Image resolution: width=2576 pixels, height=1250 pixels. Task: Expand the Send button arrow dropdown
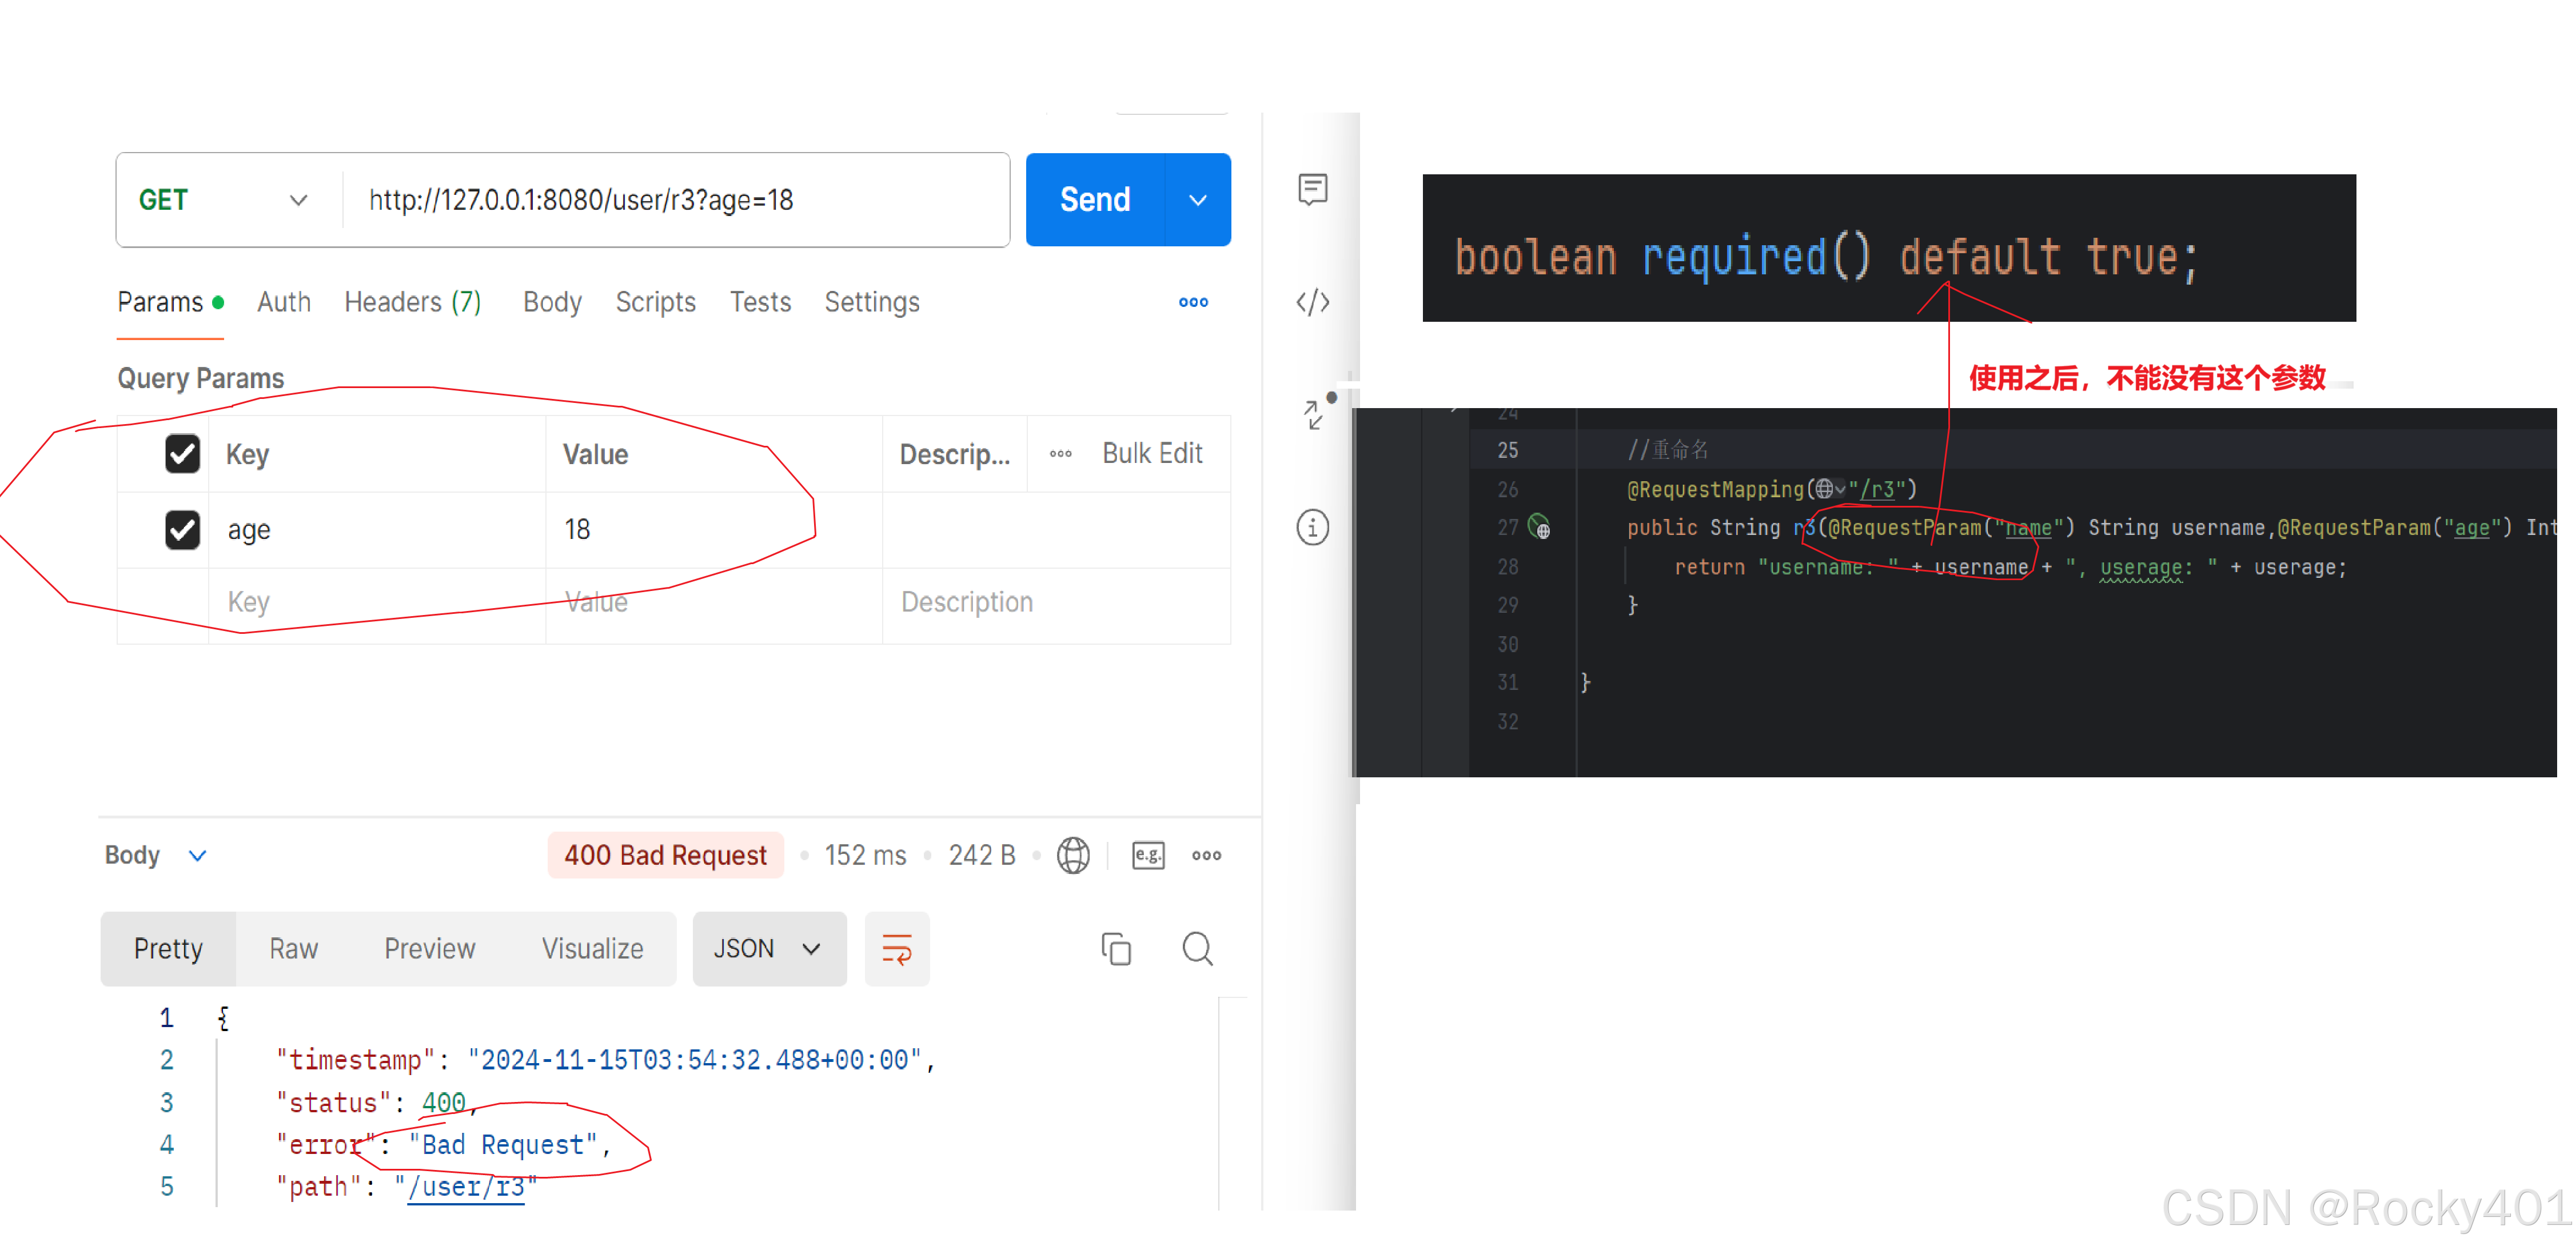(1197, 200)
